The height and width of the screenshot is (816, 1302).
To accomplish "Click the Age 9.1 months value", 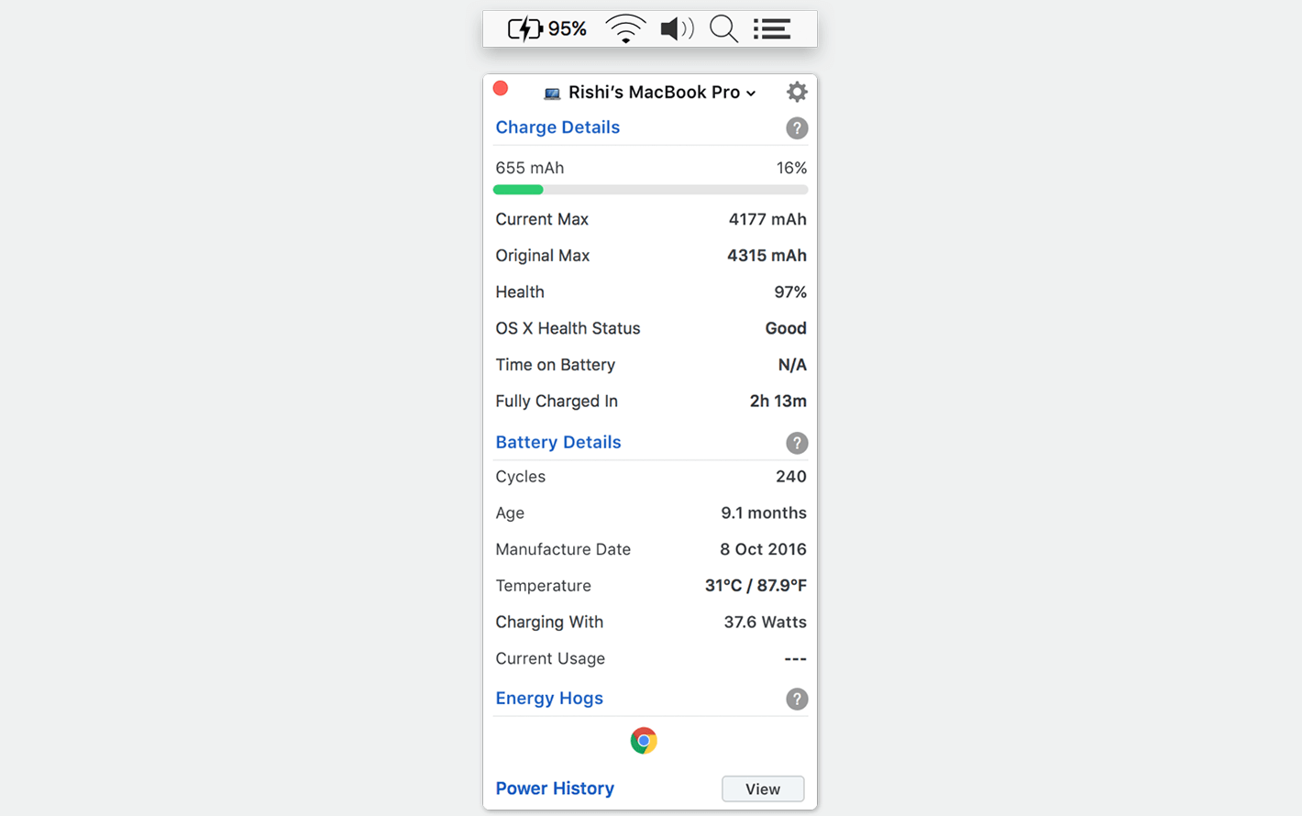I will click(764, 513).
